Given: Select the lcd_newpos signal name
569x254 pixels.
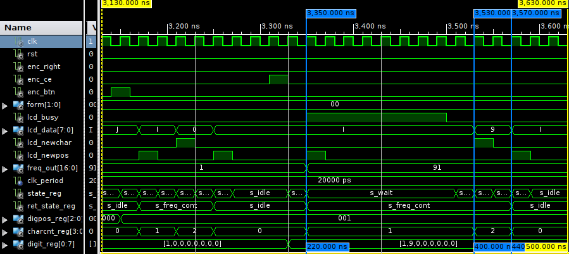Looking at the screenshot, I should click(47, 155).
